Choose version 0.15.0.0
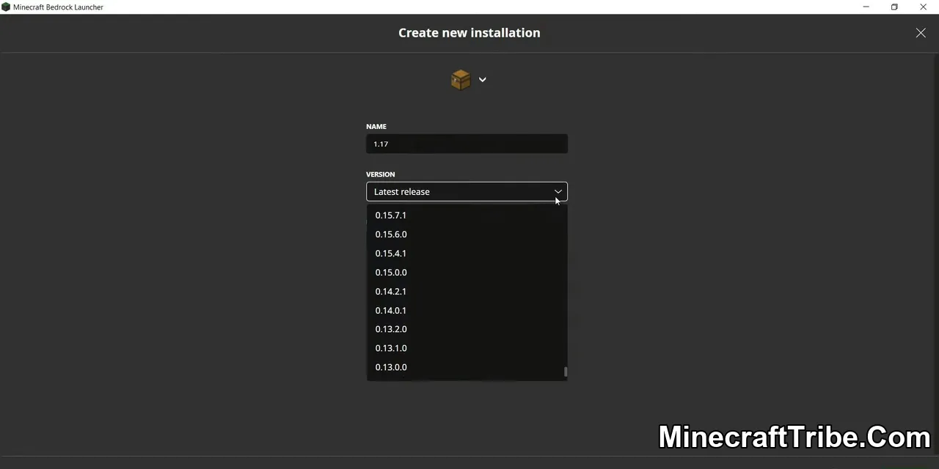Viewport: 939px width, 469px height. click(x=467, y=272)
